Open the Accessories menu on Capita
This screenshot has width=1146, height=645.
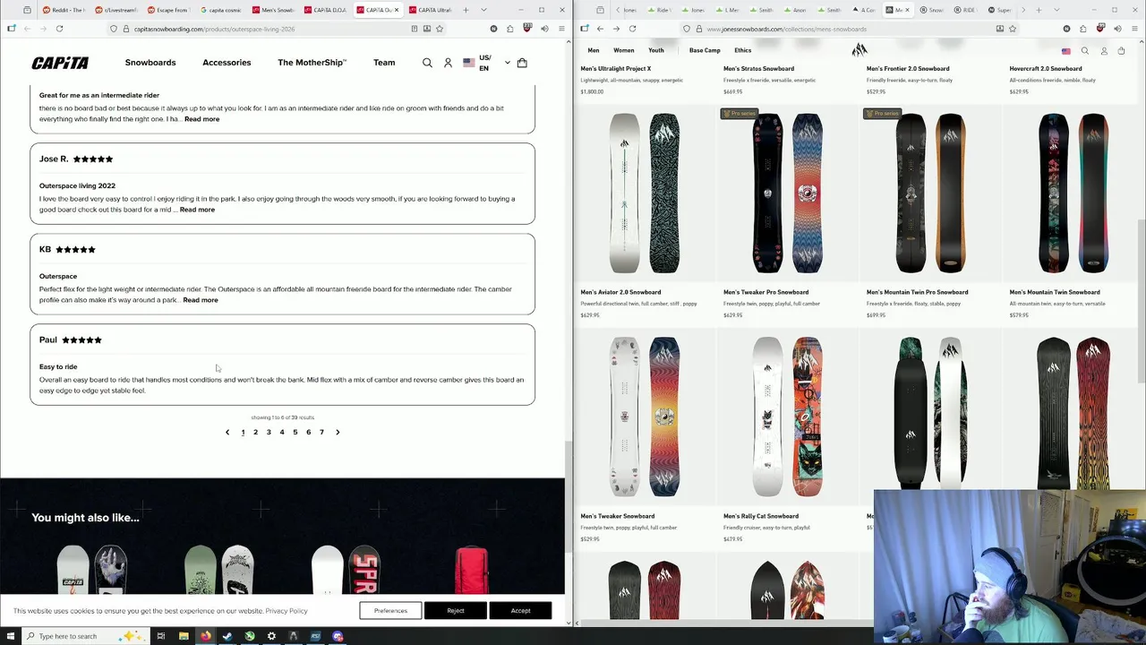pyautogui.click(x=227, y=63)
